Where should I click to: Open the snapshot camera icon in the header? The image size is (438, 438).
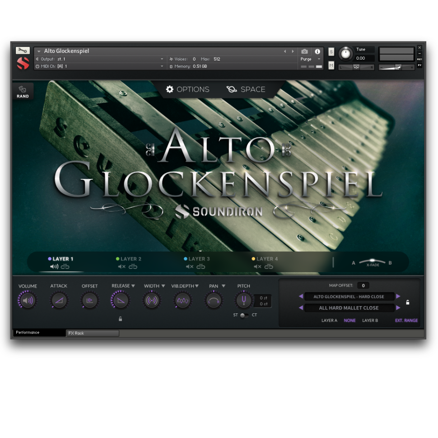[304, 51]
